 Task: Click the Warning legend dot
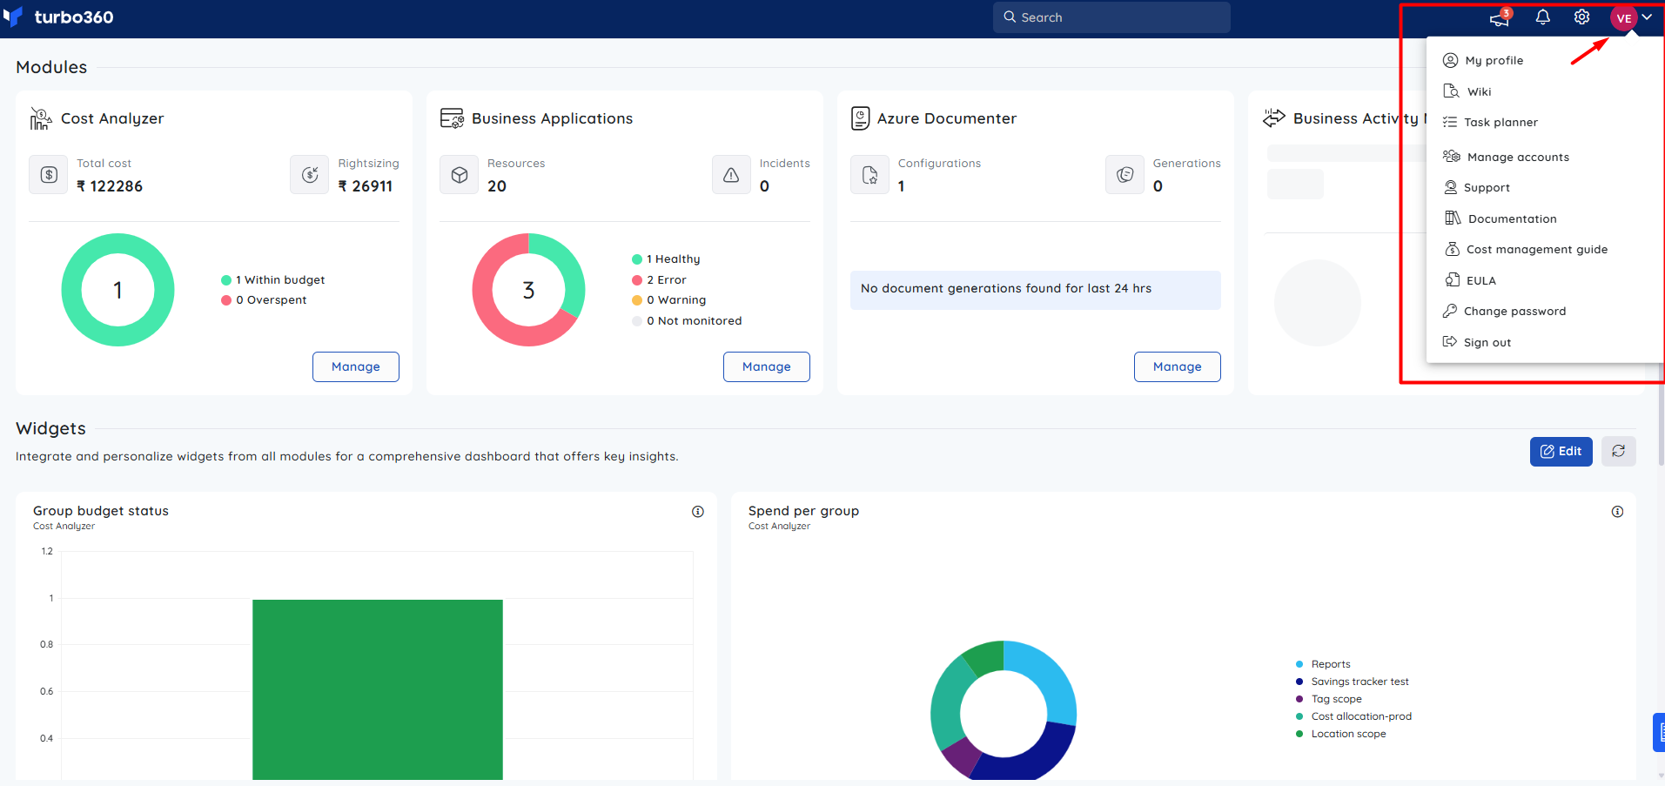click(x=637, y=300)
